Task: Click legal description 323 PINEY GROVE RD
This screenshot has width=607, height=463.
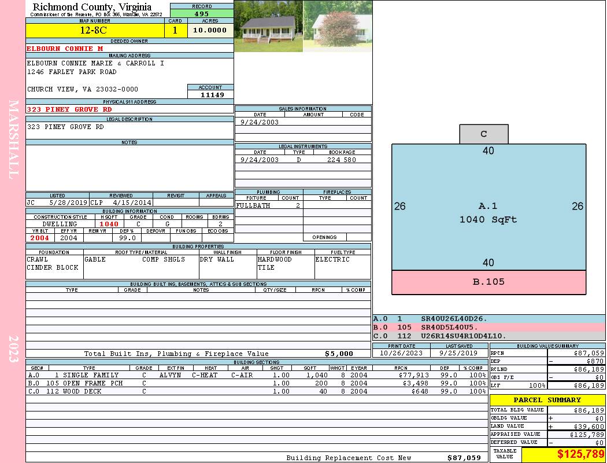Action: pyautogui.click(x=65, y=127)
